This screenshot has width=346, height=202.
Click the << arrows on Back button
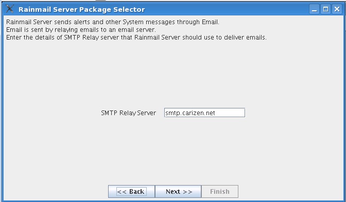[x=122, y=192]
